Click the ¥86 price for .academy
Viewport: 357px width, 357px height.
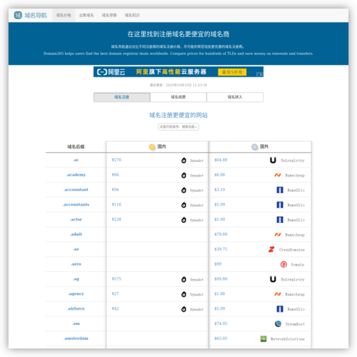[115, 175]
